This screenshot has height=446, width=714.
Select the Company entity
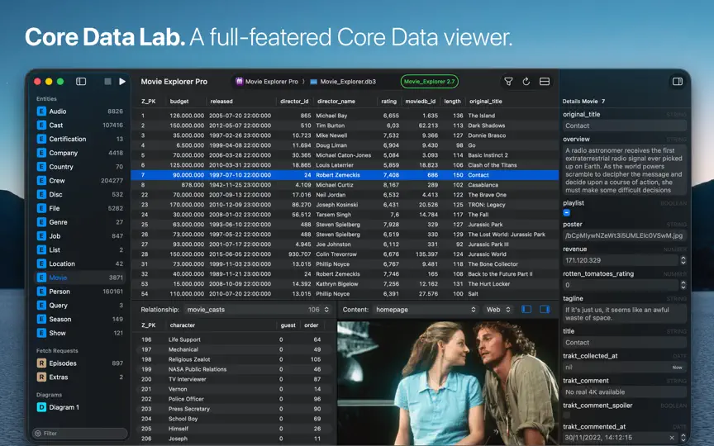[x=79, y=153]
